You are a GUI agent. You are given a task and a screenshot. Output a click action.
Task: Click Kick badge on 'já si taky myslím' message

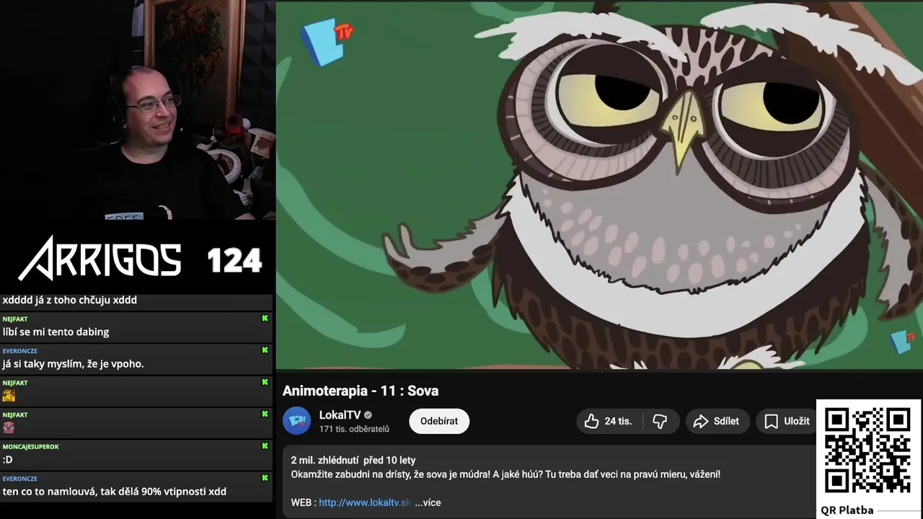pos(265,350)
